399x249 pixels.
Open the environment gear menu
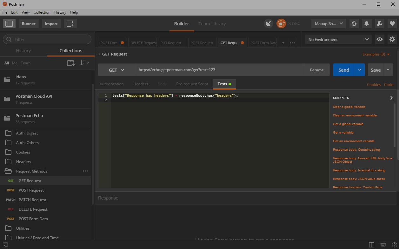(x=392, y=39)
